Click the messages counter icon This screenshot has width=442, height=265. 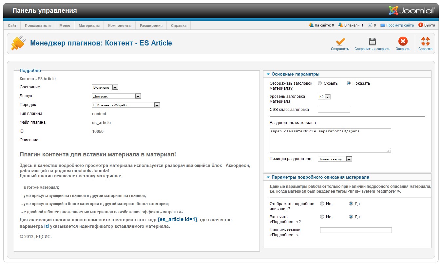coord(370,25)
